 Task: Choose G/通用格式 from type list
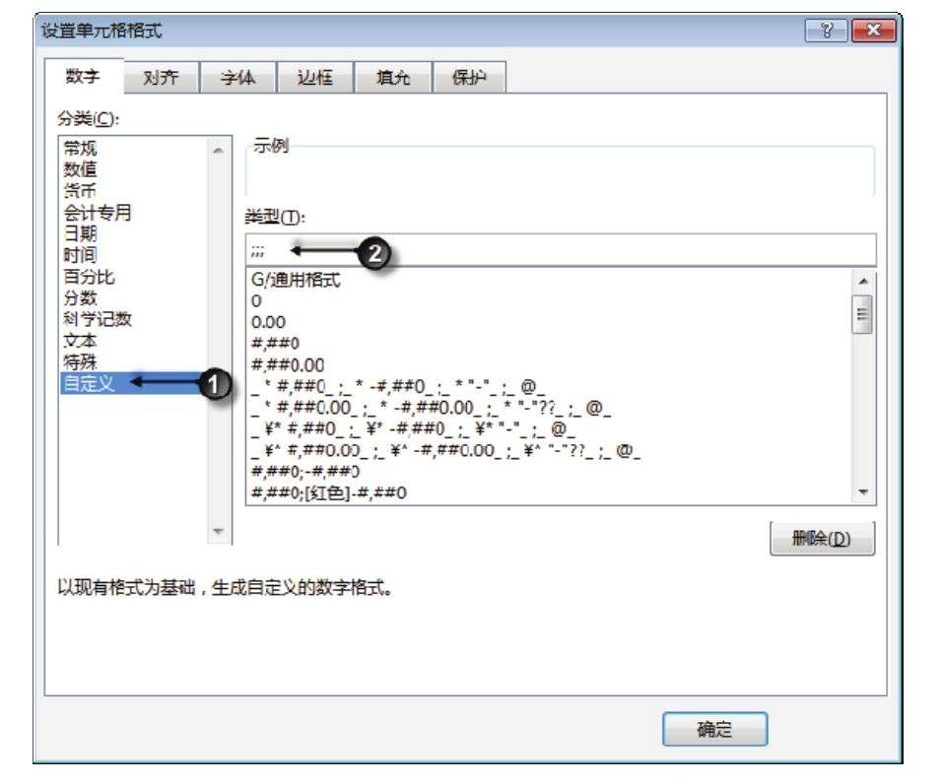[x=296, y=281]
